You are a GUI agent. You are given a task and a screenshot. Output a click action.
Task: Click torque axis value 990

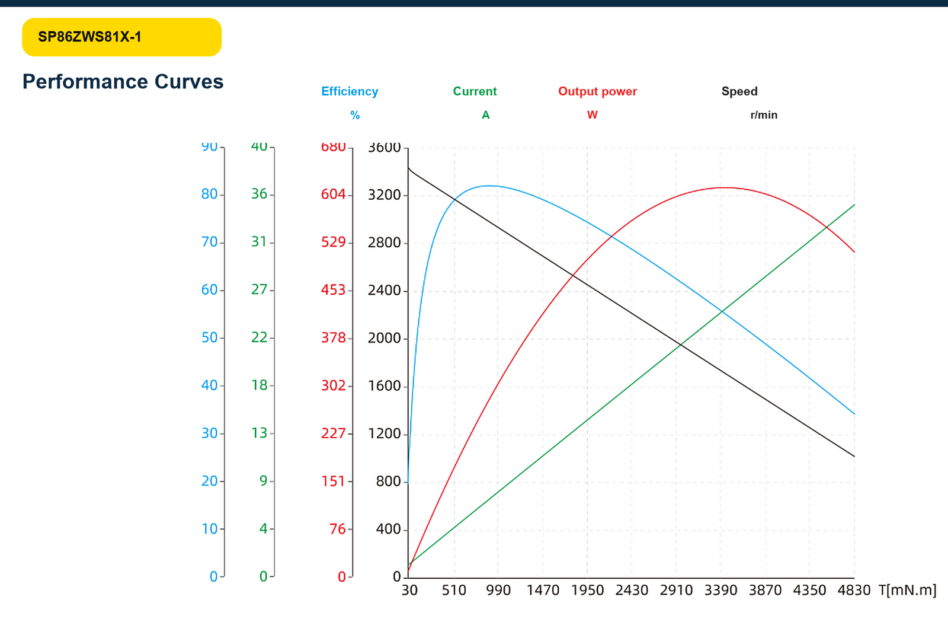499,591
